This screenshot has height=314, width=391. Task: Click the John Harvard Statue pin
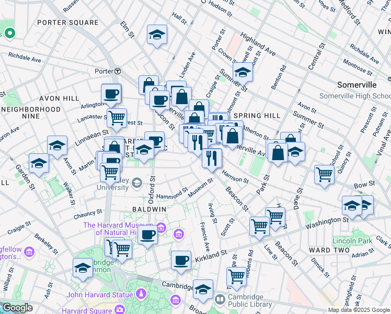click(141, 294)
